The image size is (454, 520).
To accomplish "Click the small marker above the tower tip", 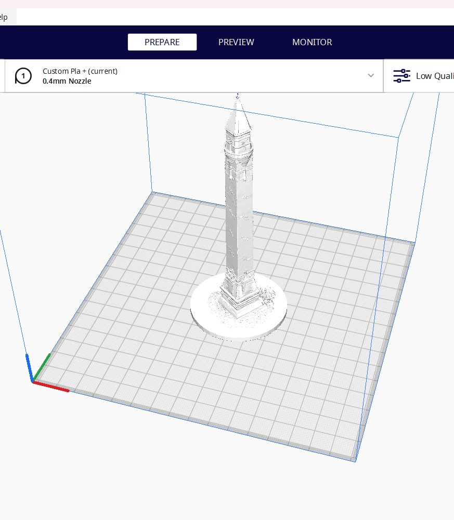I will click(x=238, y=96).
